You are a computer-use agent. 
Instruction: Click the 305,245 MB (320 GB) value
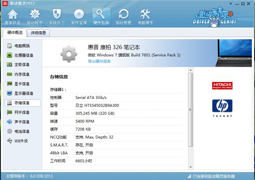95,113
